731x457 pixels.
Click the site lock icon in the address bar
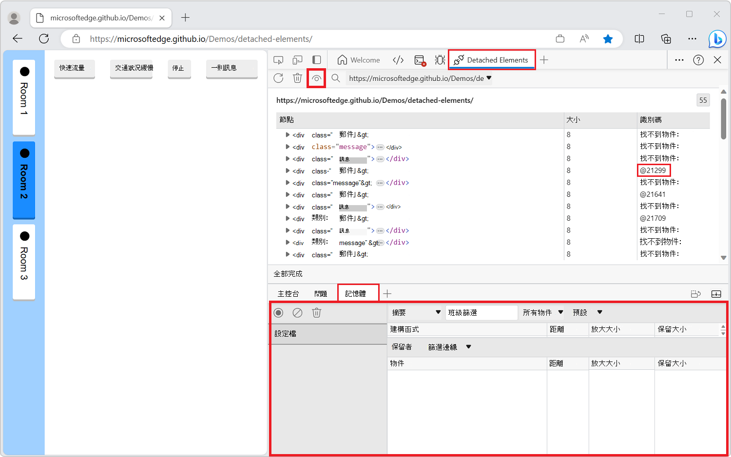click(x=76, y=38)
